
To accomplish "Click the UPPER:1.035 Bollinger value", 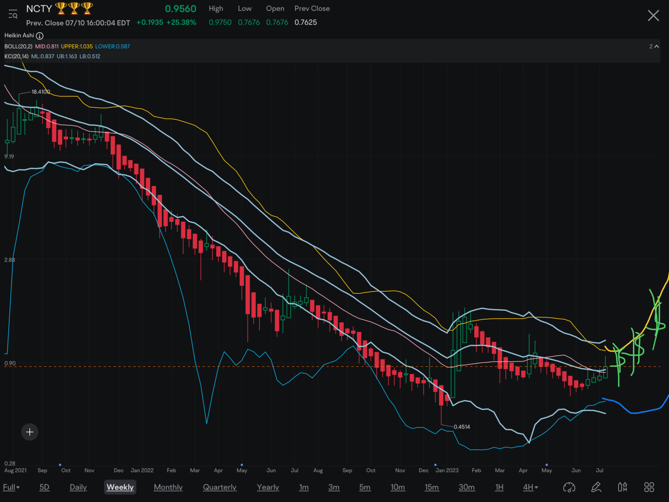I will point(77,46).
